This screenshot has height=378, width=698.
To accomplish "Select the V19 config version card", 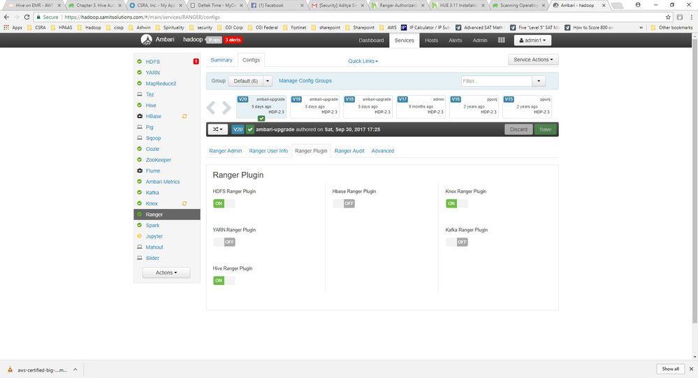I will 314,106.
